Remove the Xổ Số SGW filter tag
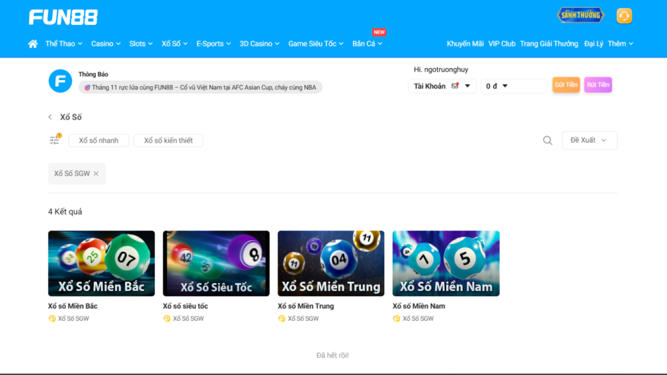This screenshot has height=375, width=667. 96,174
